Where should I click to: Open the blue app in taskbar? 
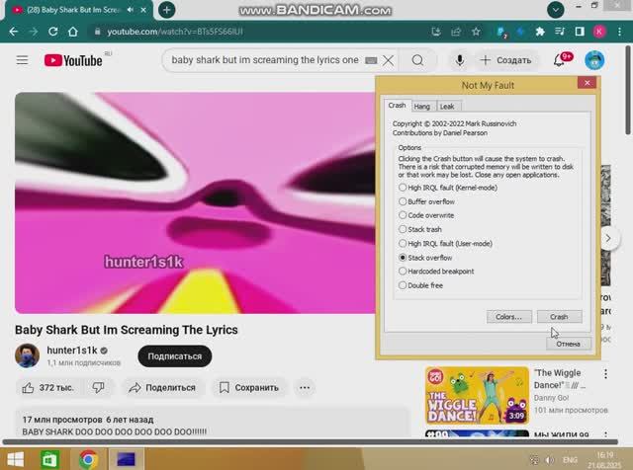tap(126, 459)
